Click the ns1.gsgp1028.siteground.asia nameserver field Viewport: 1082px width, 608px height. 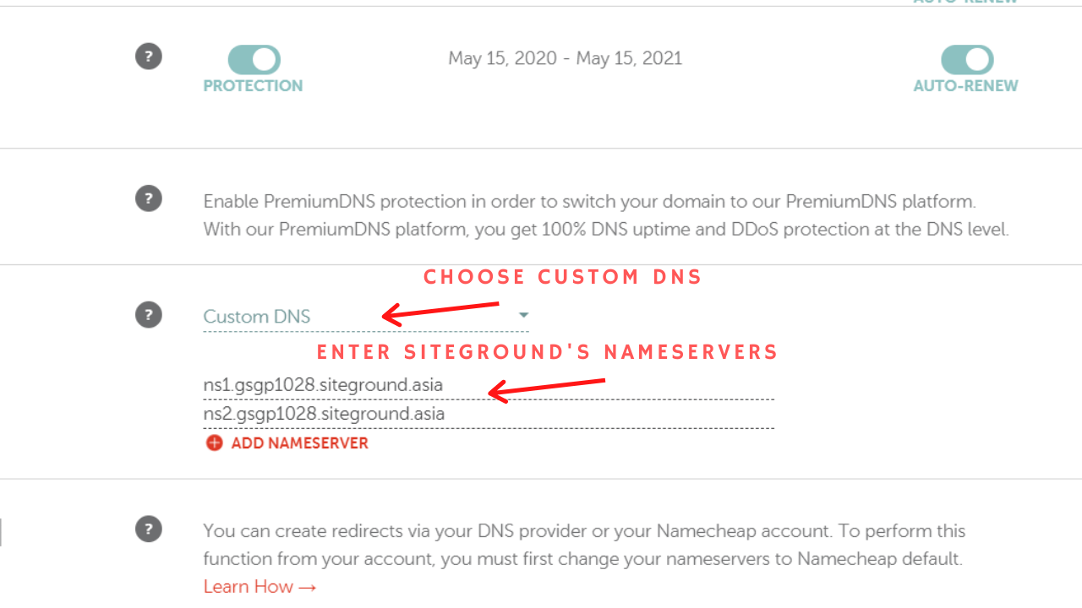tap(489, 385)
